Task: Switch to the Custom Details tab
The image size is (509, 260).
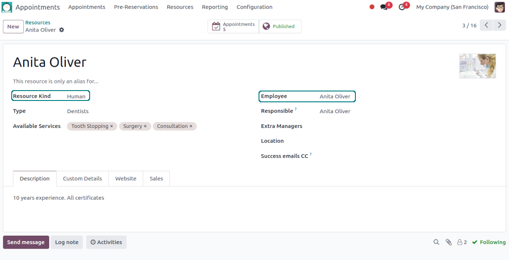Action: pos(82,179)
